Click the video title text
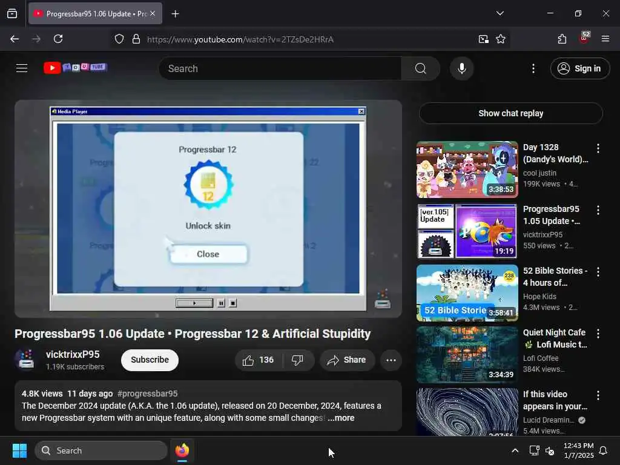Image resolution: width=620 pixels, height=465 pixels. tap(193, 334)
